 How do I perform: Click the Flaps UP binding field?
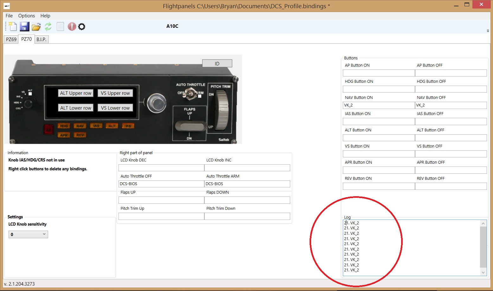pyautogui.click(x=161, y=200)
